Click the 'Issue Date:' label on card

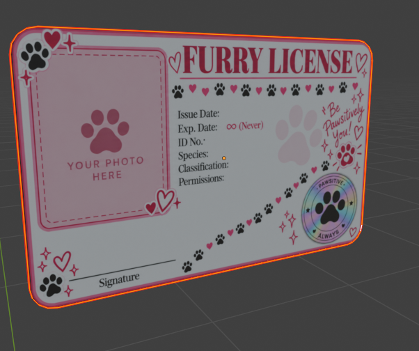[198, 114]
